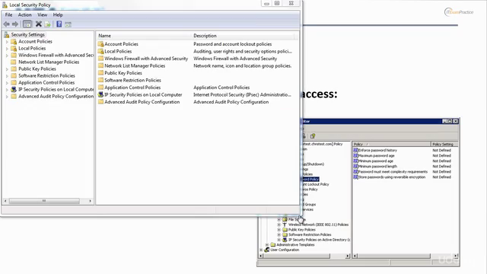
Task: Select Account Lockout Policy in background tree
Action: point(316,184)
